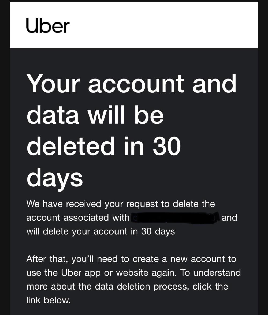Screen dimensions: 268x315
Task: Click "To understand" at the line end
Action: [210, 273]
